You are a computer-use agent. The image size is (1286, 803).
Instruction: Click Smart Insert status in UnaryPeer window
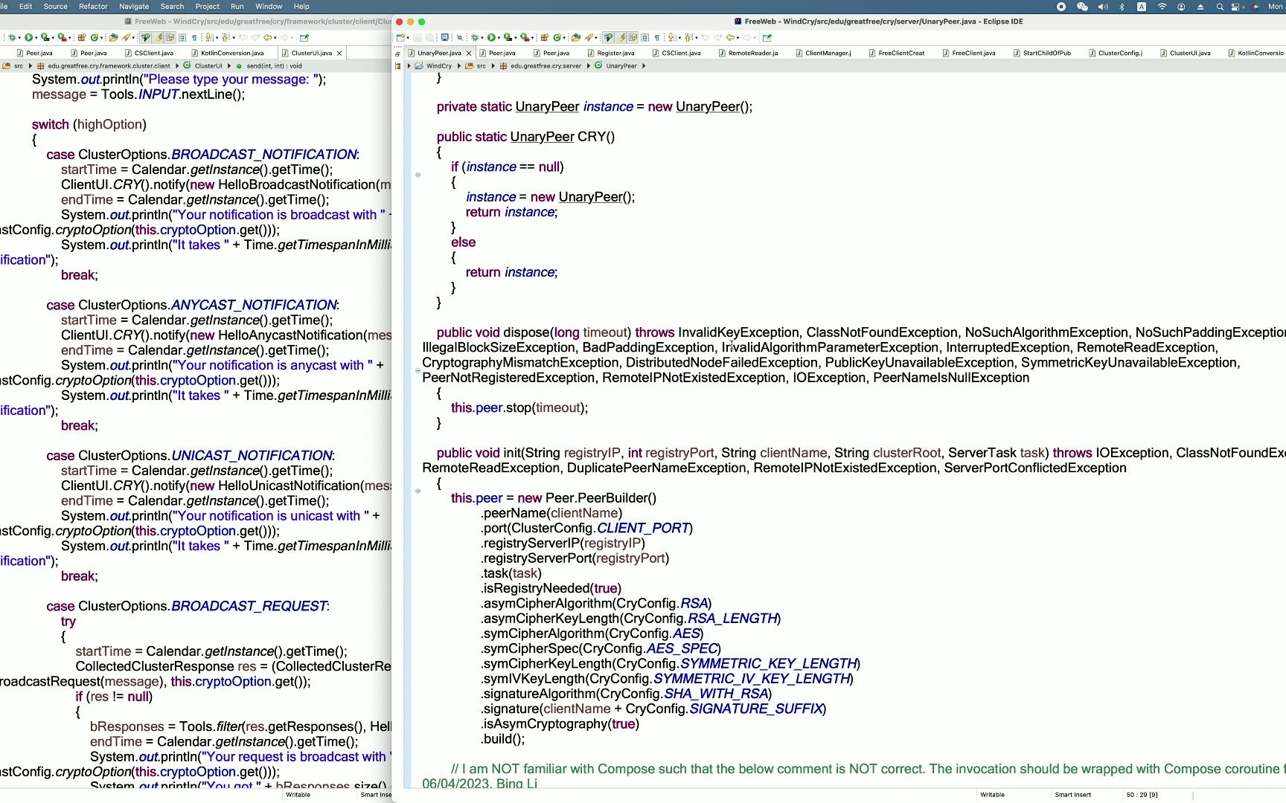point(1072,795)
